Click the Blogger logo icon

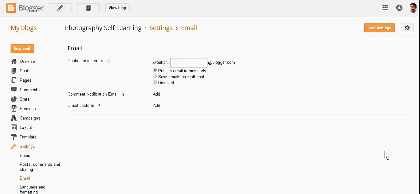click(11, 8)
